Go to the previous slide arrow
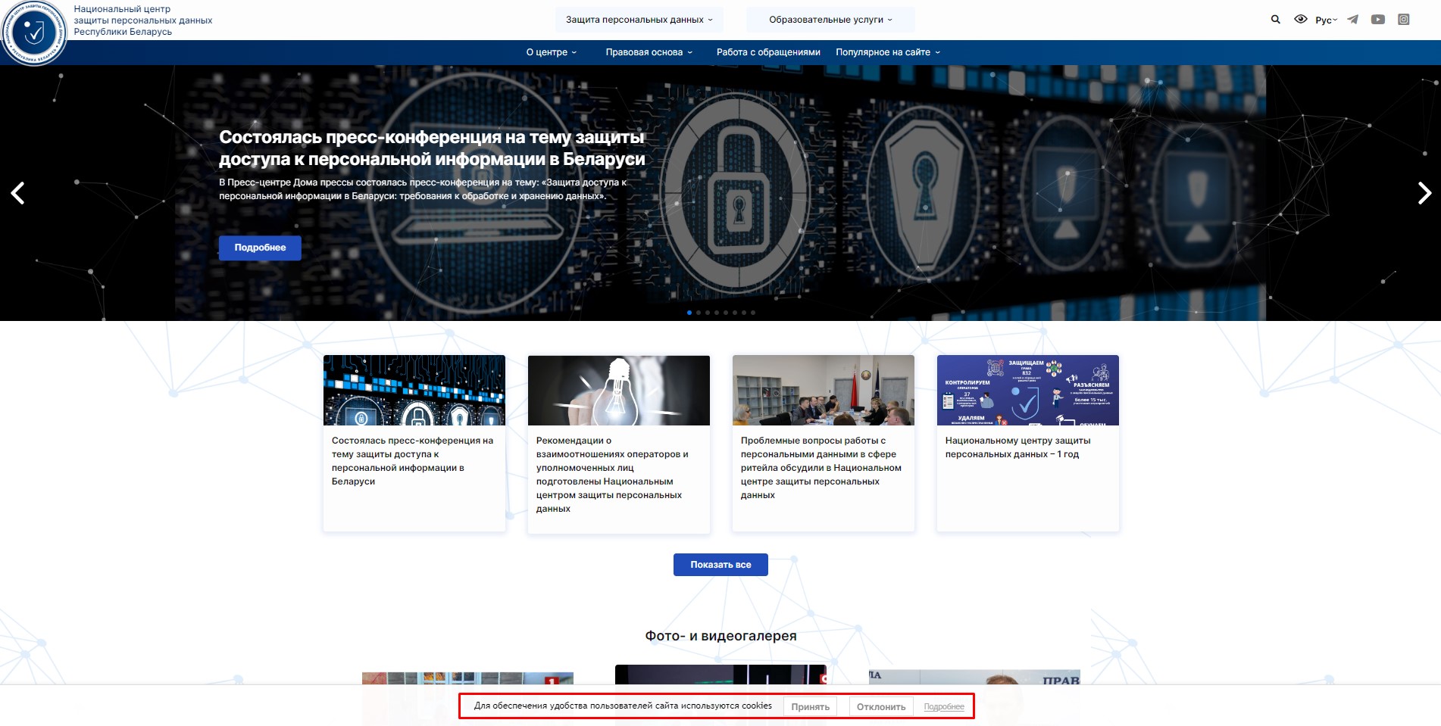The width and height of the screenshot is (1441, 726). [x=18, y=193]
